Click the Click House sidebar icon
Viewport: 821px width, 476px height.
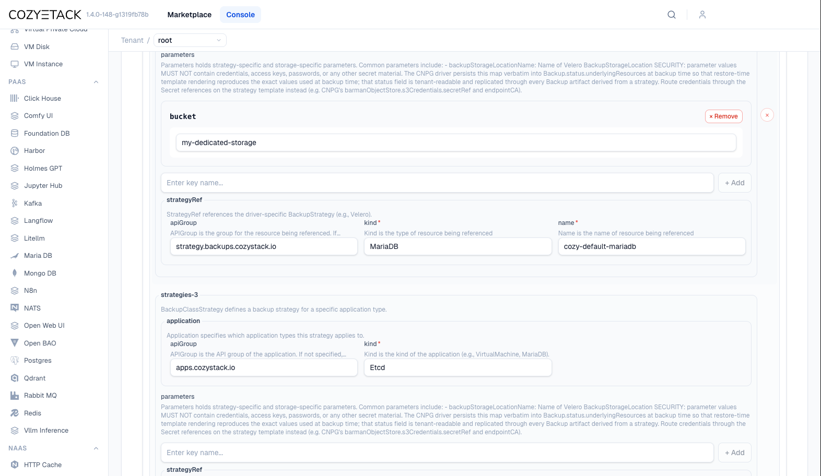(15, 98)
